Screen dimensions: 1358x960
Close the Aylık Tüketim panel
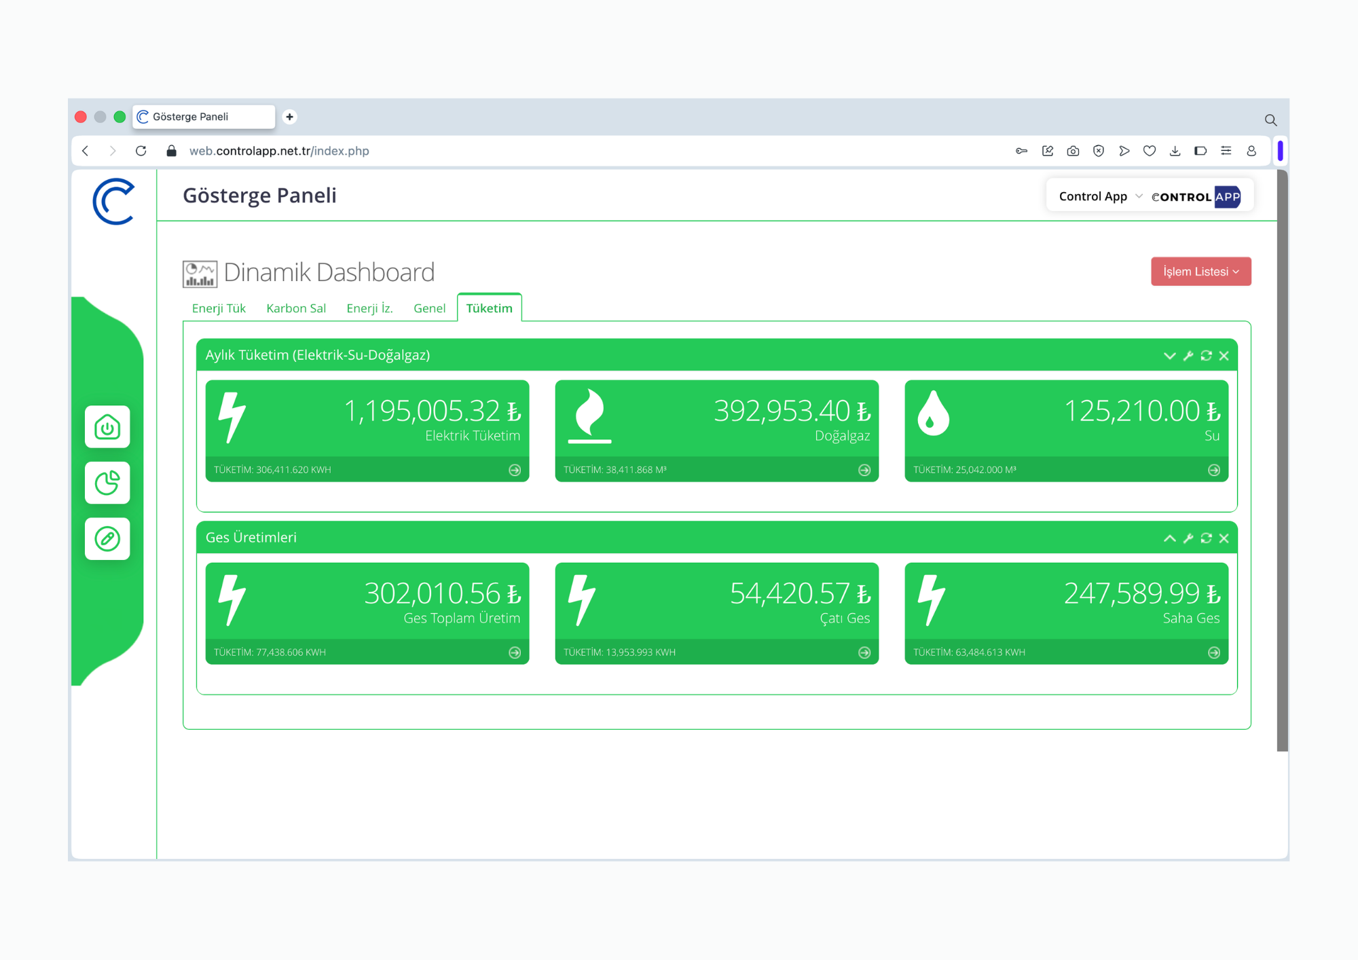pyautogui.click(x=1224, y=356)
